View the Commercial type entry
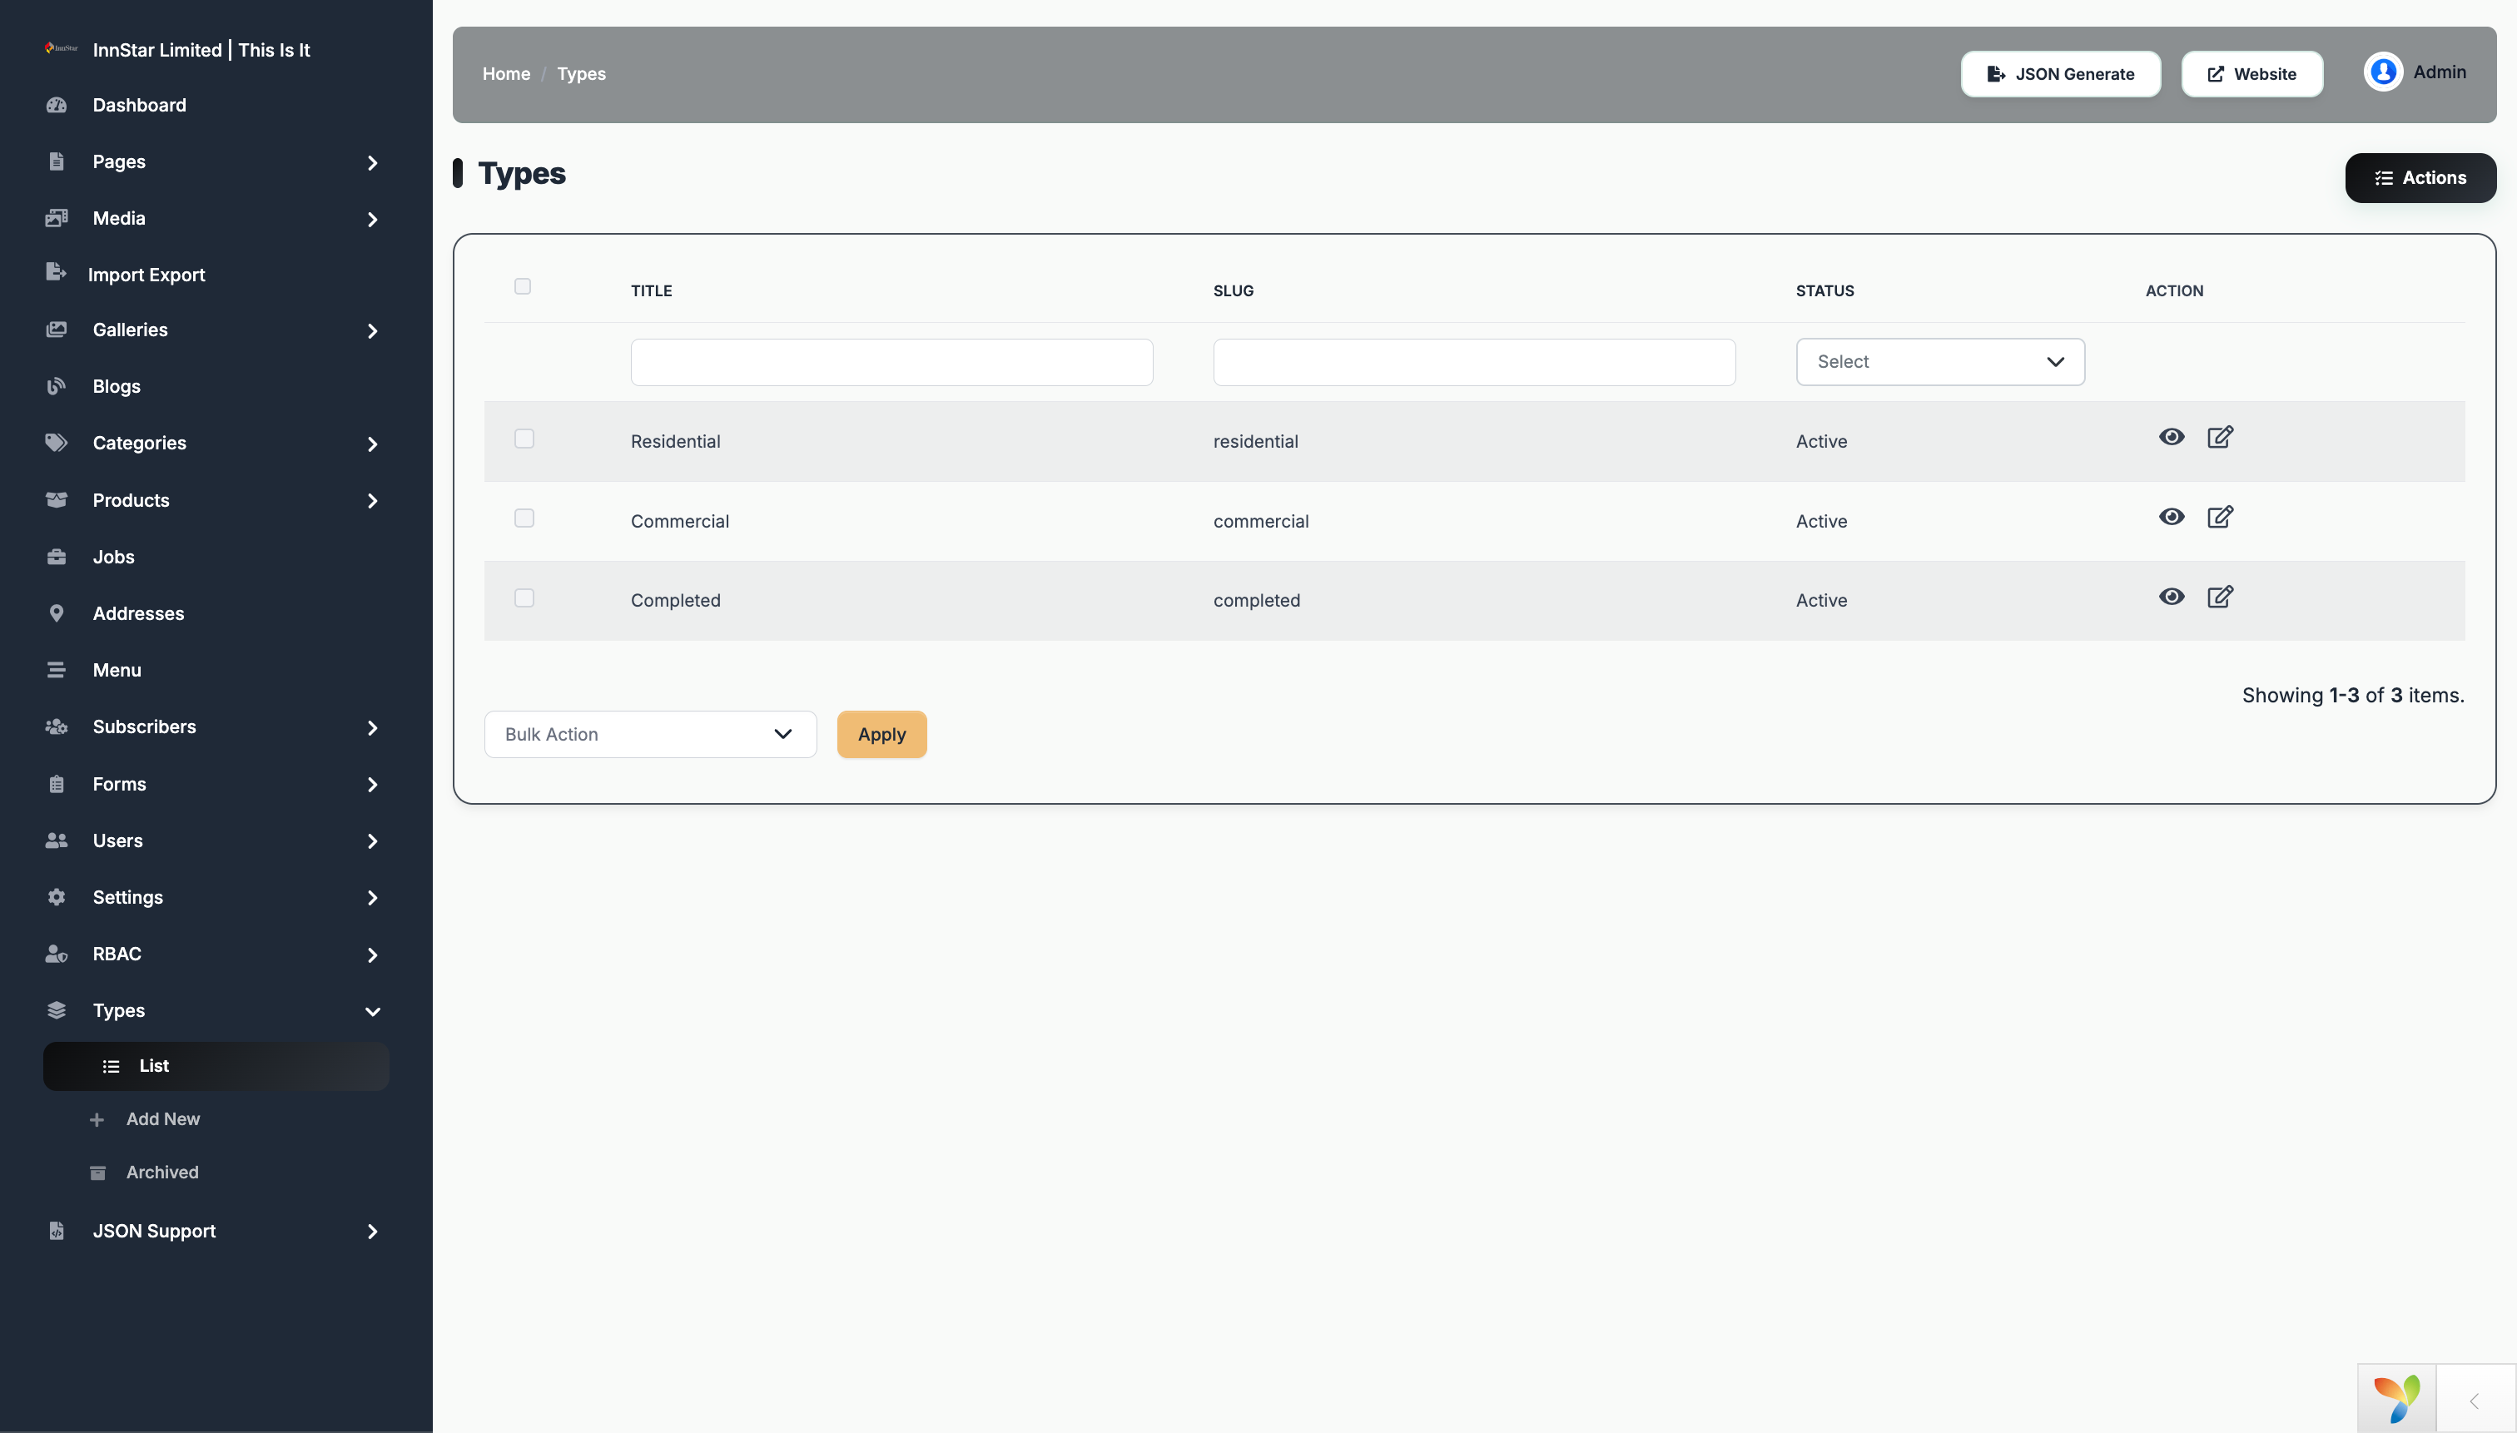Viewport: 2517px width, 1433px height. [2172, 517]
